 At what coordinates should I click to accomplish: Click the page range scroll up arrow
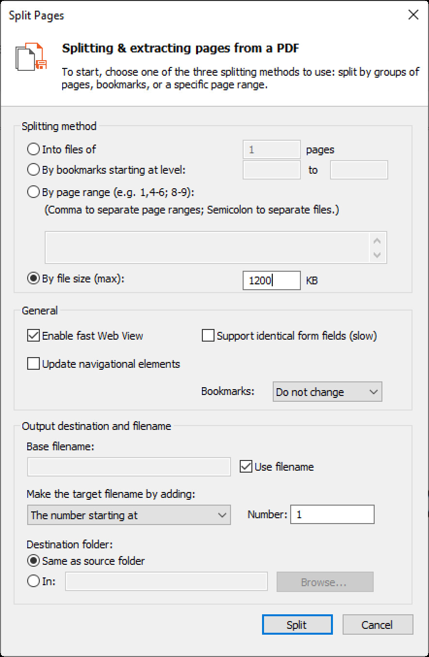coord(377,241)
